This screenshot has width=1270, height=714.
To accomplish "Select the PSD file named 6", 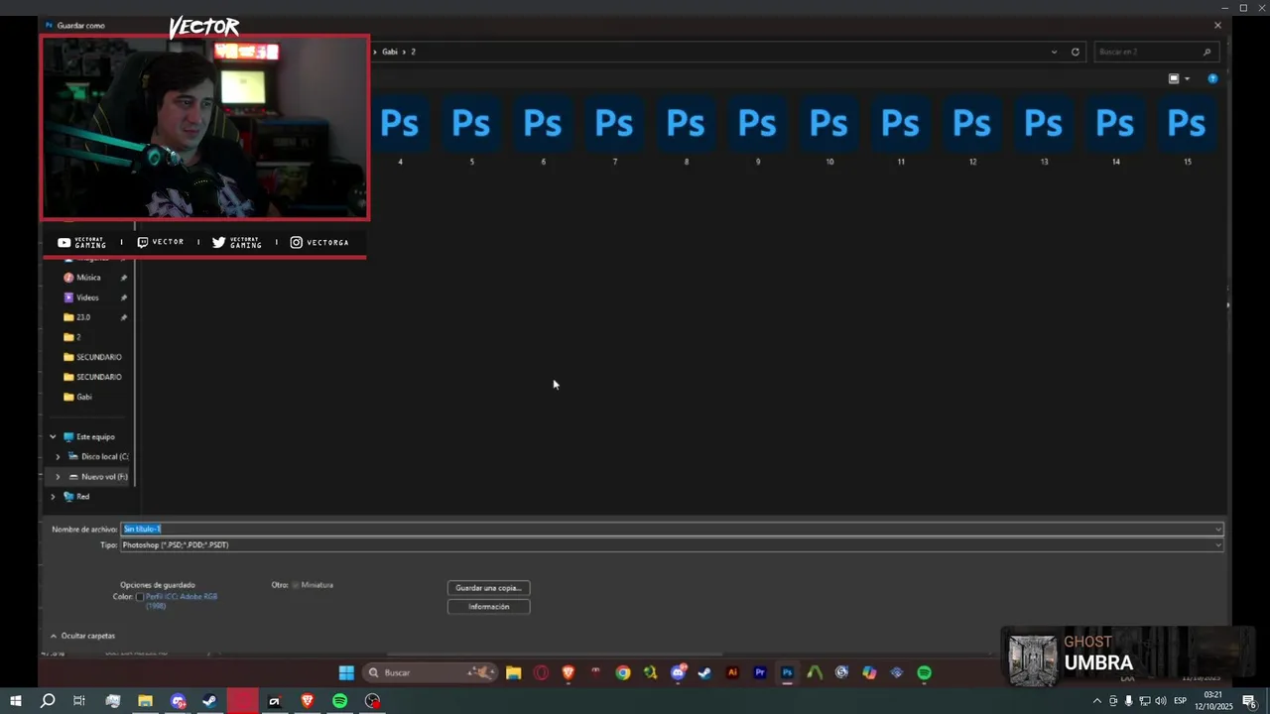I will pos(543,129).
